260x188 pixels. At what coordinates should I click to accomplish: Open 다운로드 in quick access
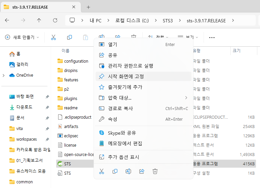click(21, 107)
